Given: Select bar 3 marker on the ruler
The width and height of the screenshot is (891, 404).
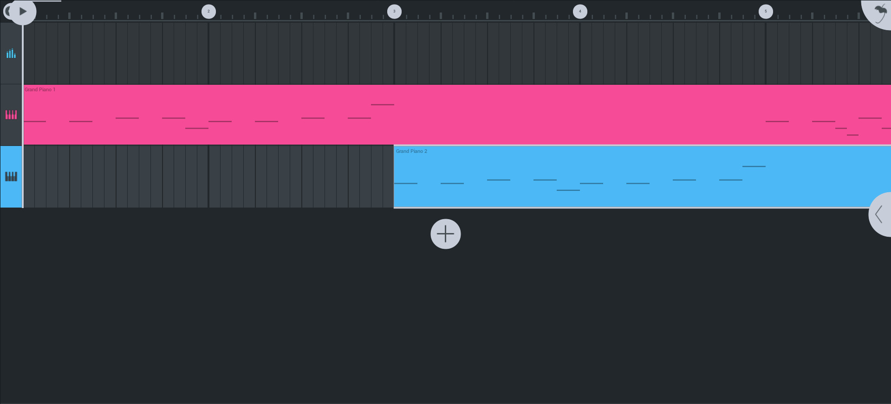Looking at the screenshot, I should click(x=394, y=11).
